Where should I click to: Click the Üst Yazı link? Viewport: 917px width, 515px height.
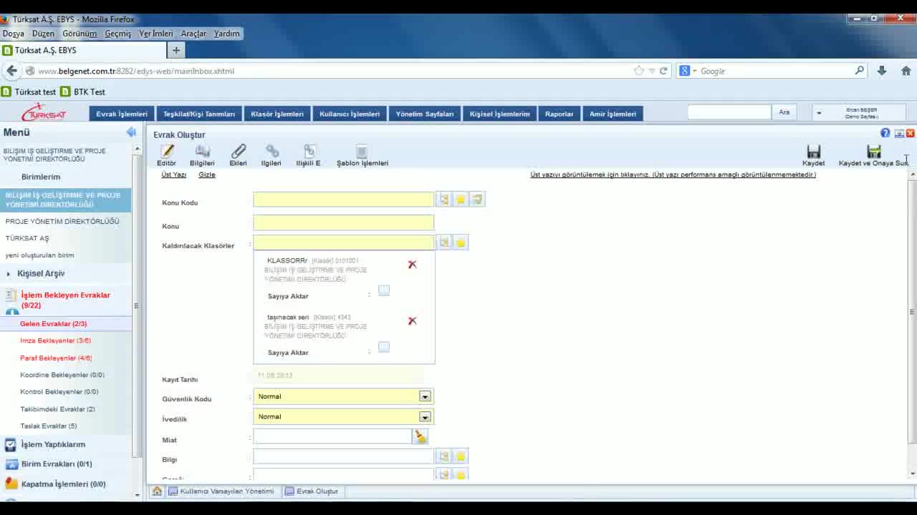(173, 175)
